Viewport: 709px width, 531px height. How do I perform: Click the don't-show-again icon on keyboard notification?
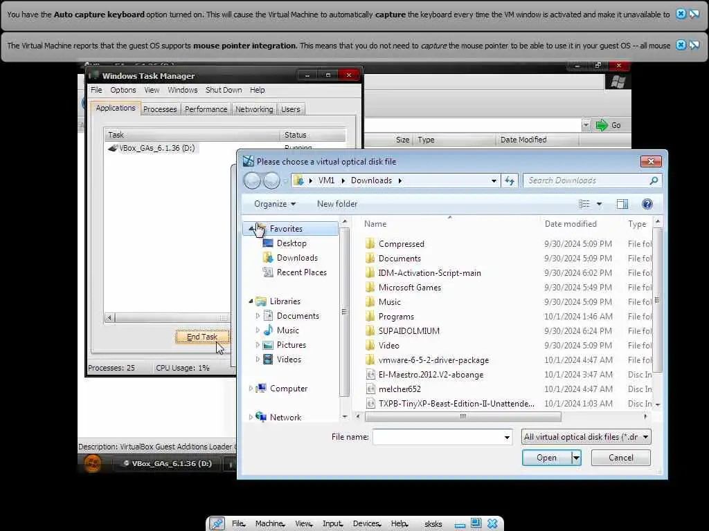tap(694, 14)
